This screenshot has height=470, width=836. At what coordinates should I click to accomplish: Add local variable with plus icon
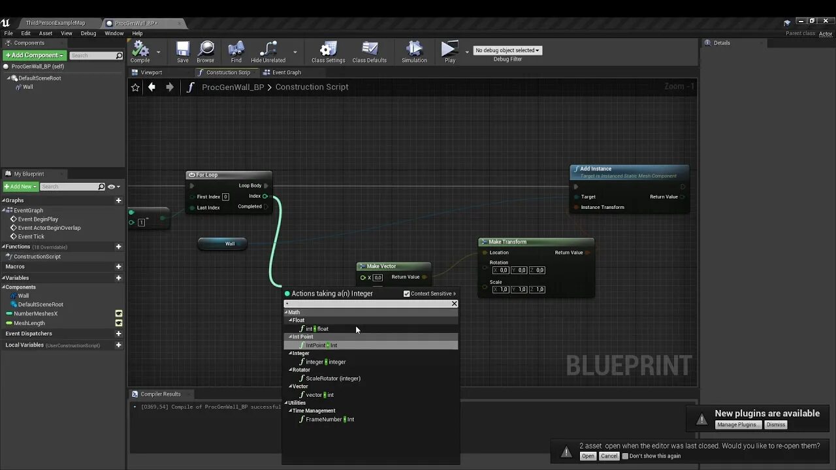118,345
